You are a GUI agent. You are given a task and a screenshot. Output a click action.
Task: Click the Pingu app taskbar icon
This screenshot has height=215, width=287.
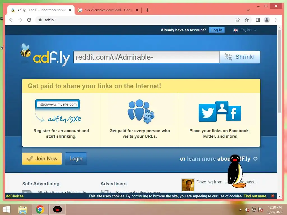click(57, 209)
